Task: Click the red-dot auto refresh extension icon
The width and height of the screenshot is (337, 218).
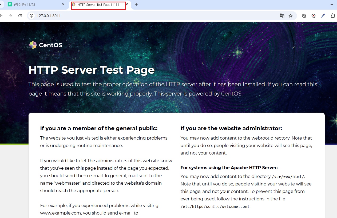Action: click(314, 16)
